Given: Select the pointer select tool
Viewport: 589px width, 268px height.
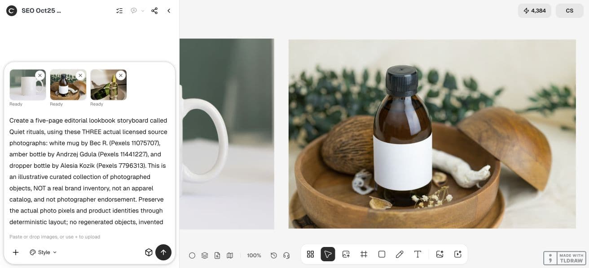Looking at the screenshot, I should tap(328, 254).
